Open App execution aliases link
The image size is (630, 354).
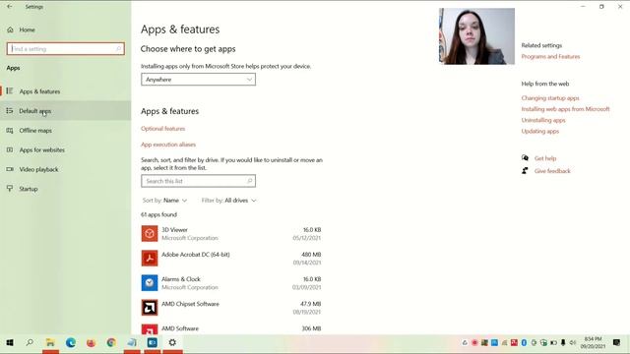(168, 145)
